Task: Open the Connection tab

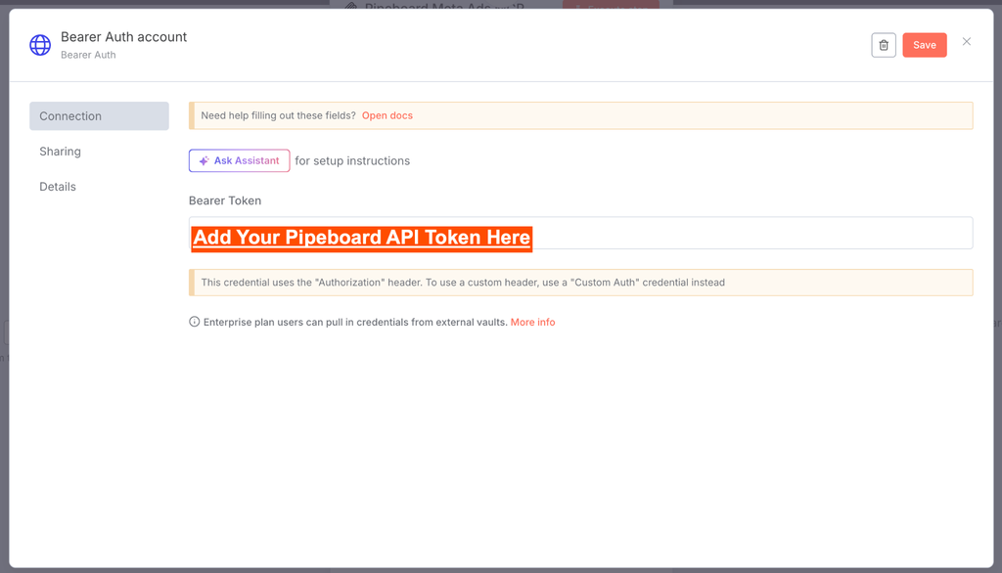Action: (99, 116)
